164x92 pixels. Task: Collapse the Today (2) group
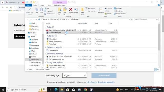click(x=46, y=27)
